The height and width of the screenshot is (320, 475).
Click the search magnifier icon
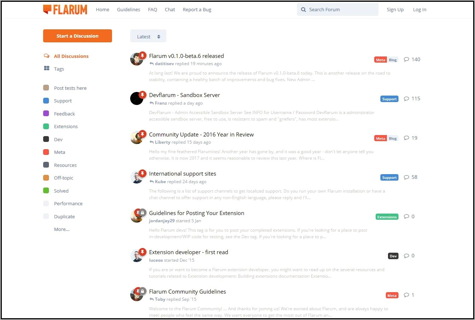[x=303, y=10]
